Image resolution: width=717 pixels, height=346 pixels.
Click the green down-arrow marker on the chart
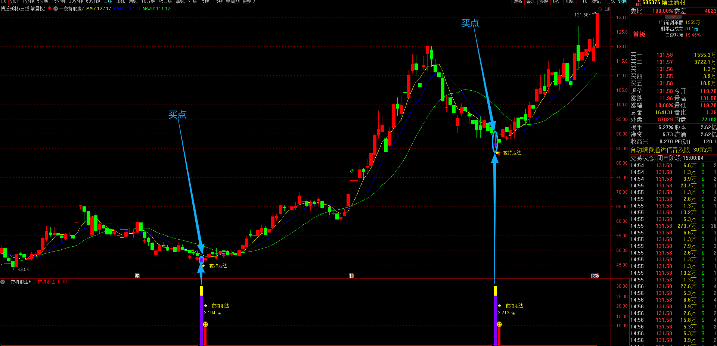[351, 171]
